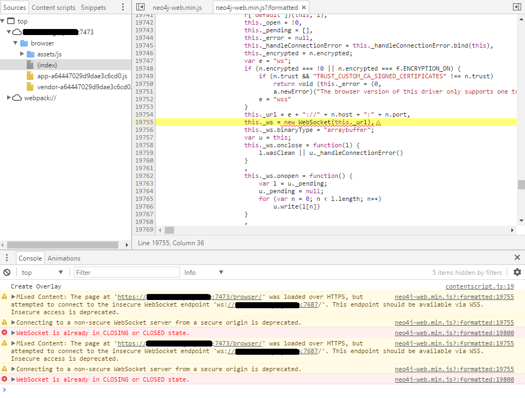This screenshot has width=525, height=398.
Task: Collapse the browser folder
Action: tap(15, 43)
